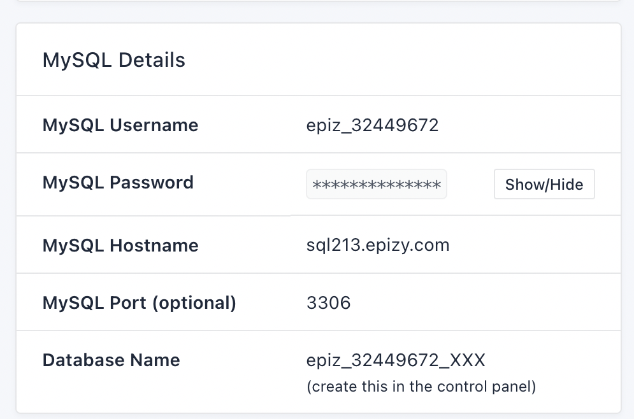Viewport: 634px width, 419px height.
Task: Click the XXX suffix of the database name
Action: [468, 360]
